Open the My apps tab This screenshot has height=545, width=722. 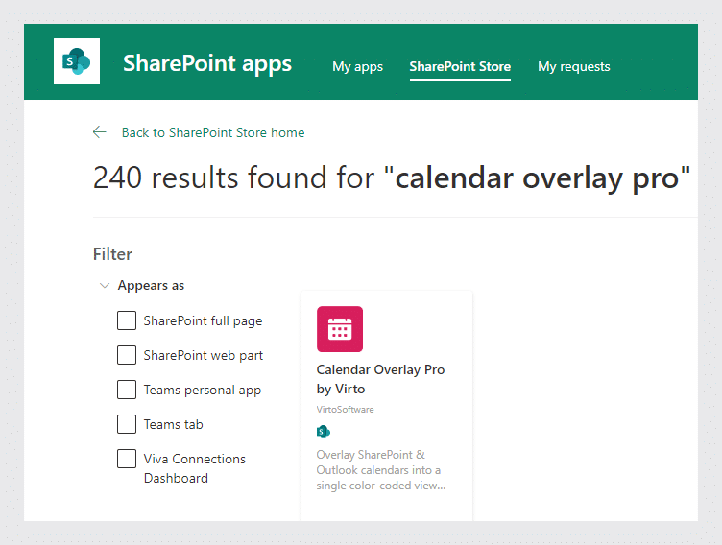coord(358,67)
